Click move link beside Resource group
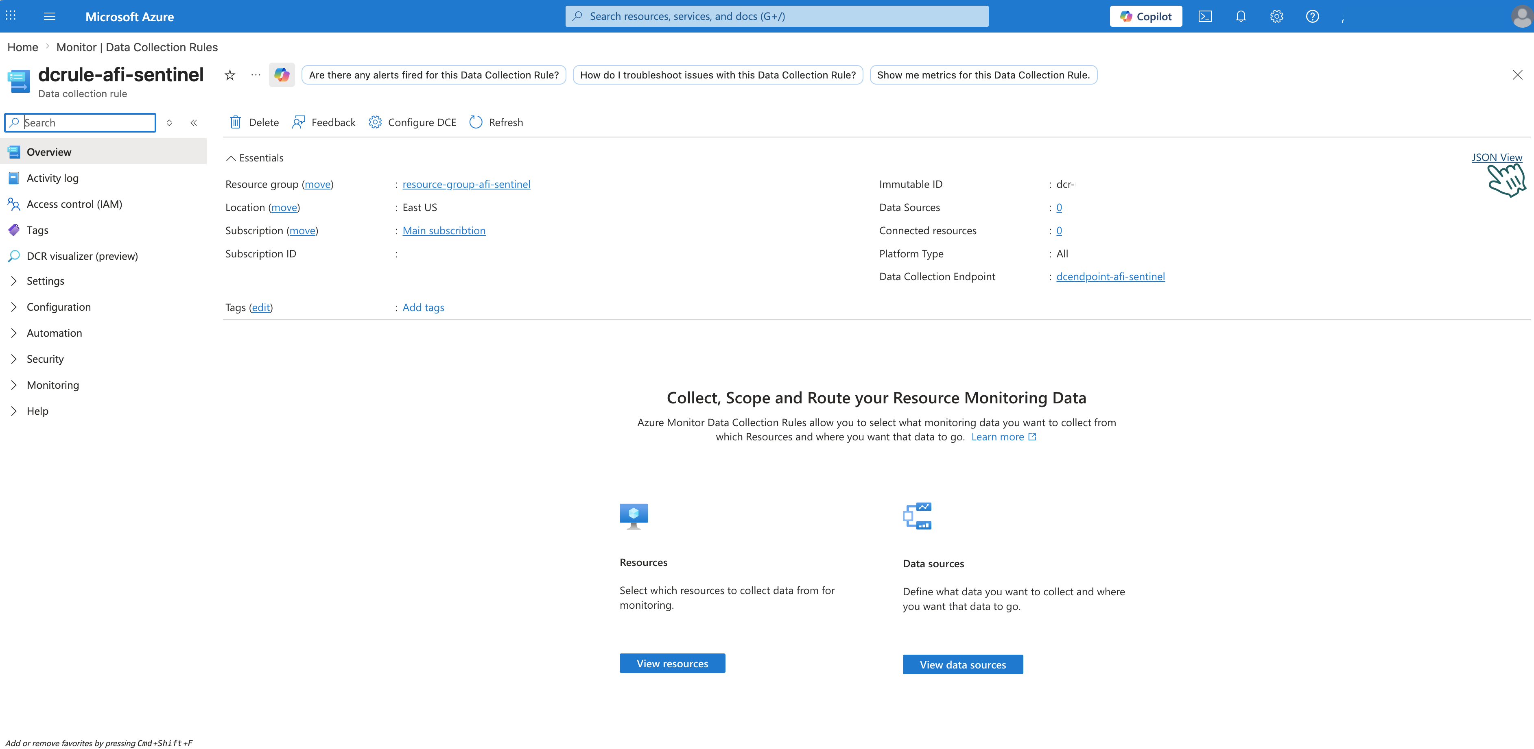The width and height of the screenshot is (1534, 749). tap(317, 185)
